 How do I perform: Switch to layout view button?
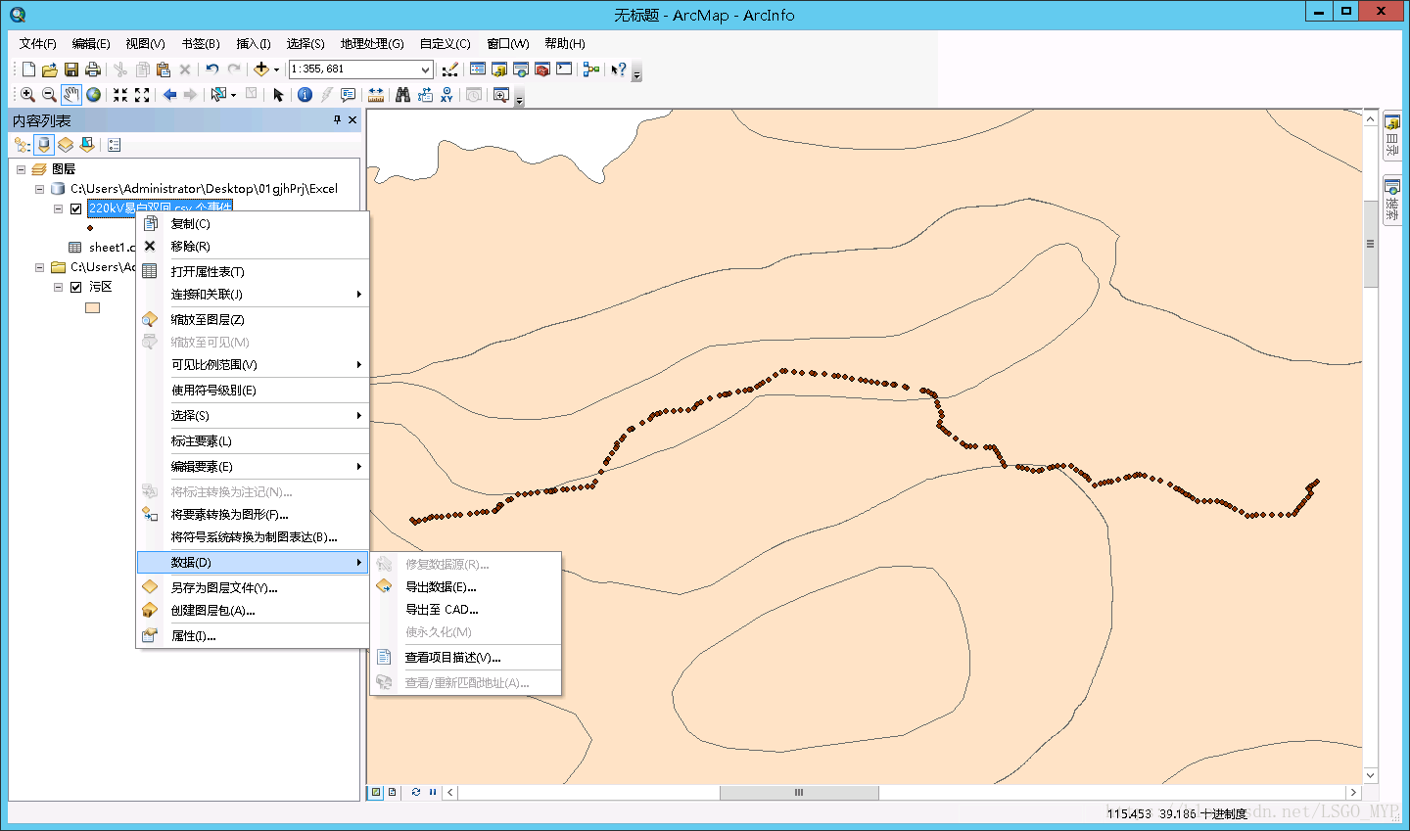coord(392,792)
